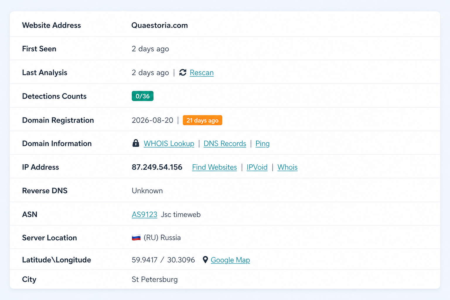The width and height of the screenshot is (450, 300).
Task: Click the map pin icon
Action: [205, 260]
